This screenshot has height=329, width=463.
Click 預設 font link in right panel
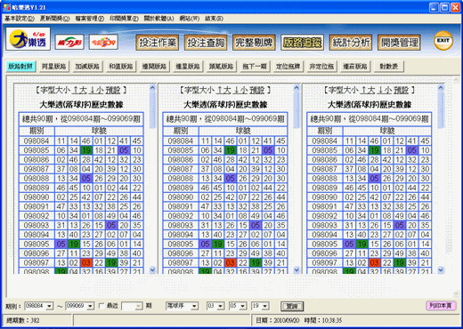pos(402,90)
